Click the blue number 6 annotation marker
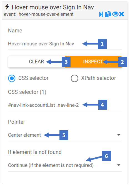The width and height of the screenshot is (130, 186). [x=106, y=156]
